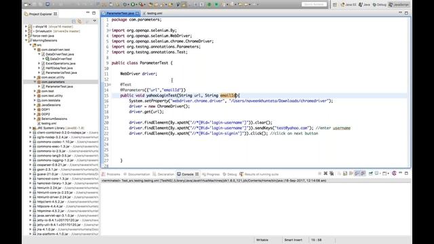Viewport: 434px width, 244px height.
Task: Collapse the MorningSessions project
Action: click(26, 41)
